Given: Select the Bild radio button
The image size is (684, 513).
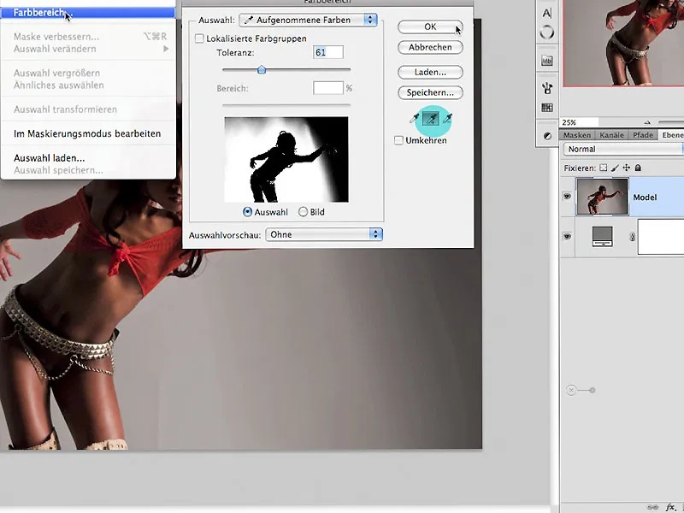Looking at the screenshot, I should [303, 212].
